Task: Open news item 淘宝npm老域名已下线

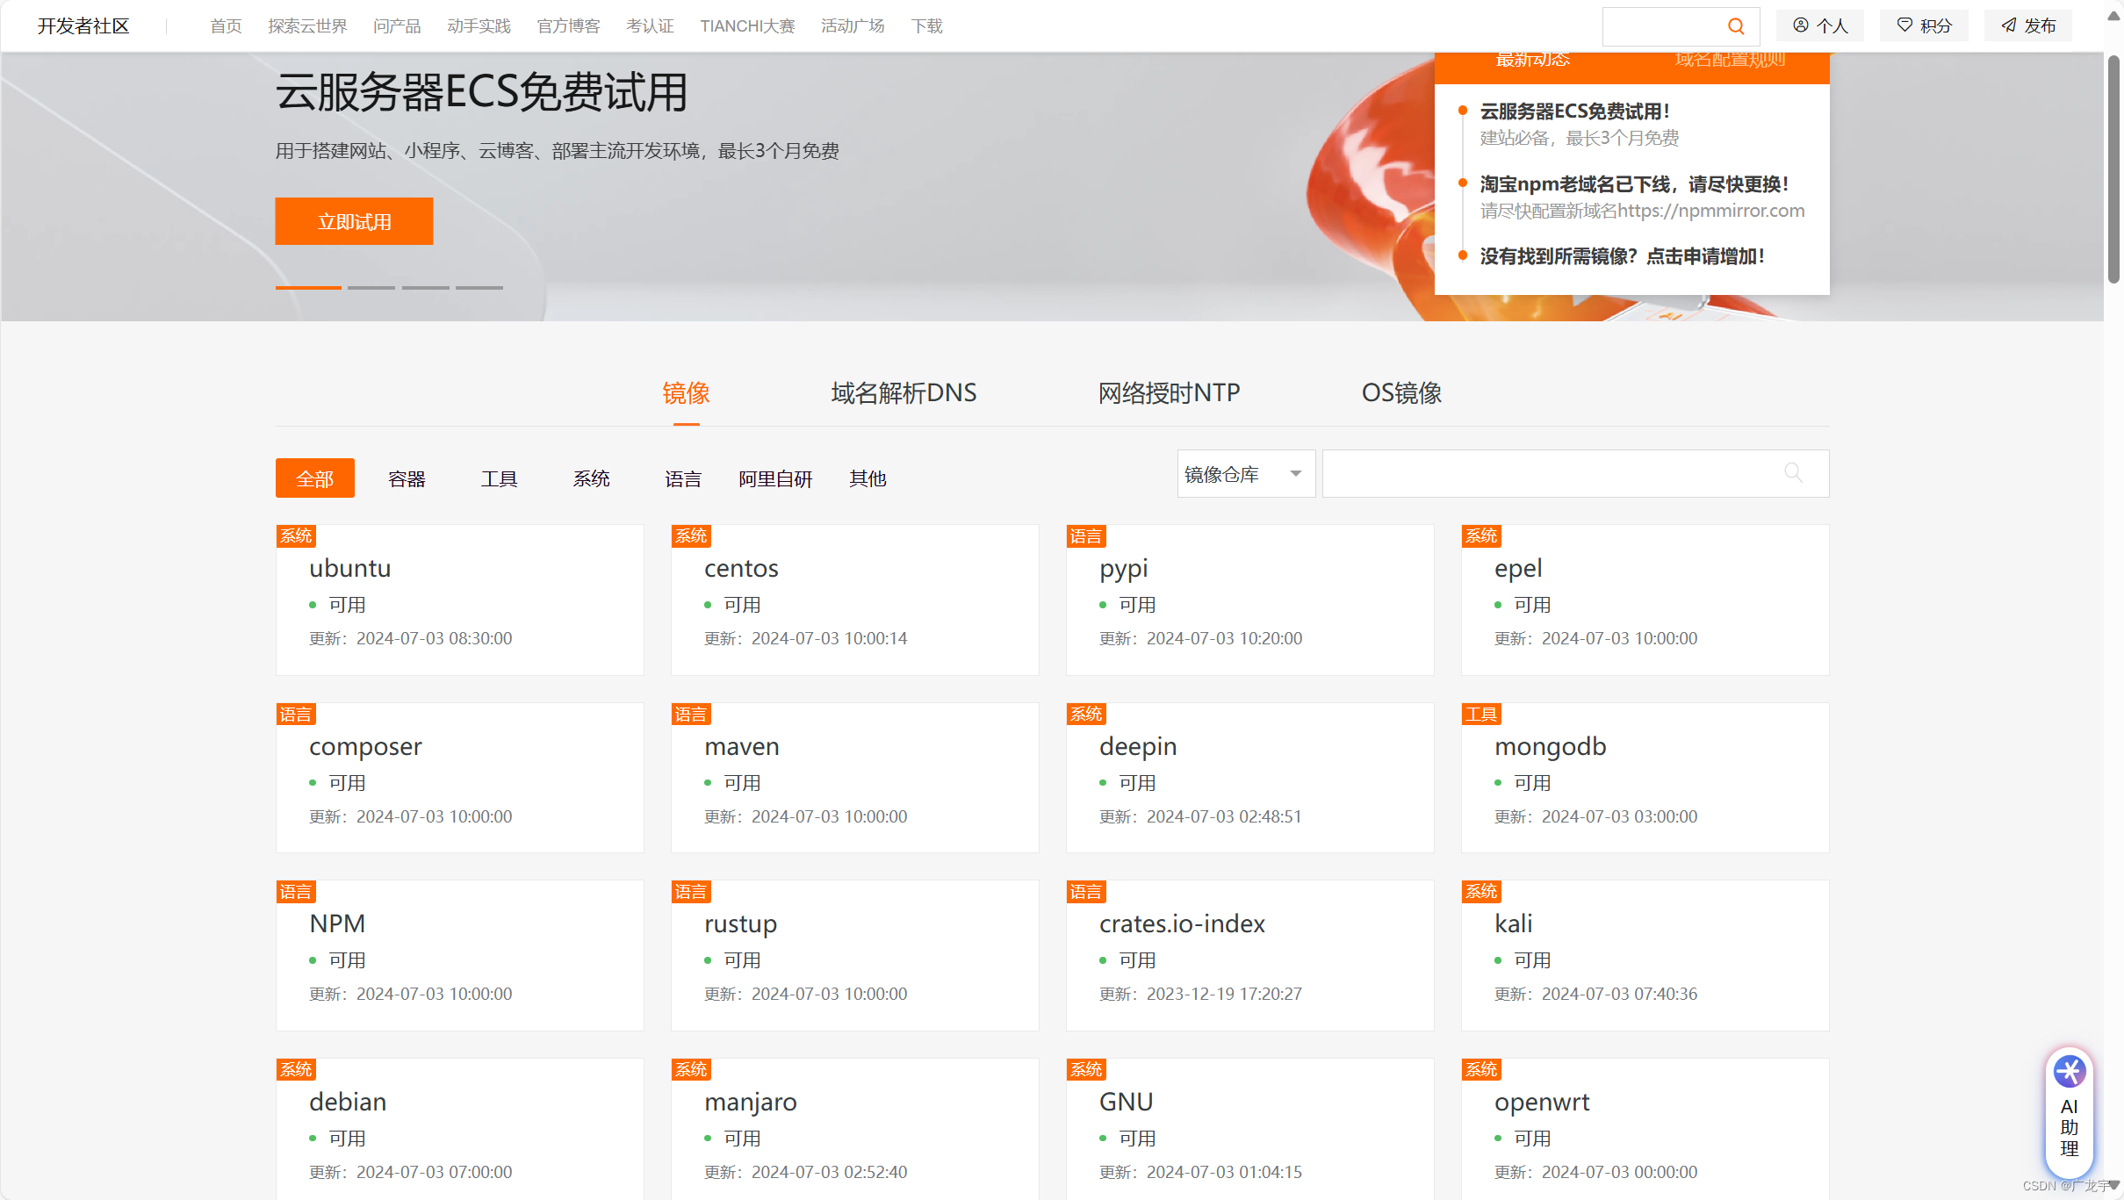Action: coord(1634,184)
